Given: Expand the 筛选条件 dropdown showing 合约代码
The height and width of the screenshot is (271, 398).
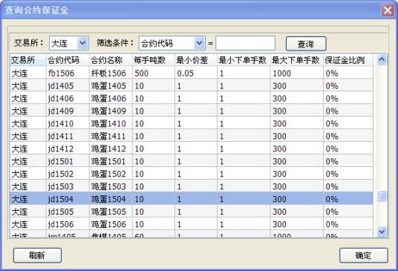Looking at the screenshot, I should point(172,43).
